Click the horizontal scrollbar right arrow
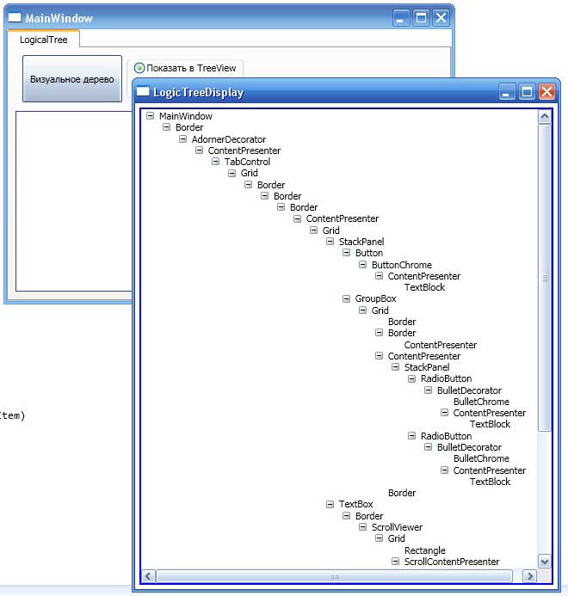The width and height of the screenshot is (568, 596). coord(529,576)
